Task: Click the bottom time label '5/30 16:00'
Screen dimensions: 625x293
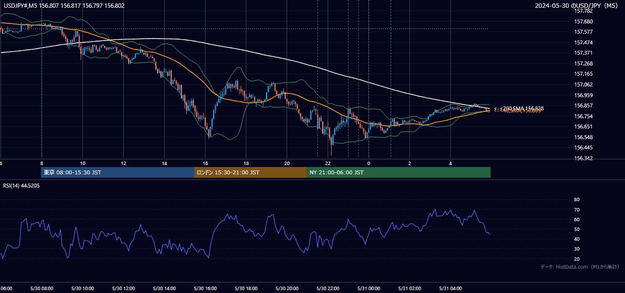Action: pos(205,288)
